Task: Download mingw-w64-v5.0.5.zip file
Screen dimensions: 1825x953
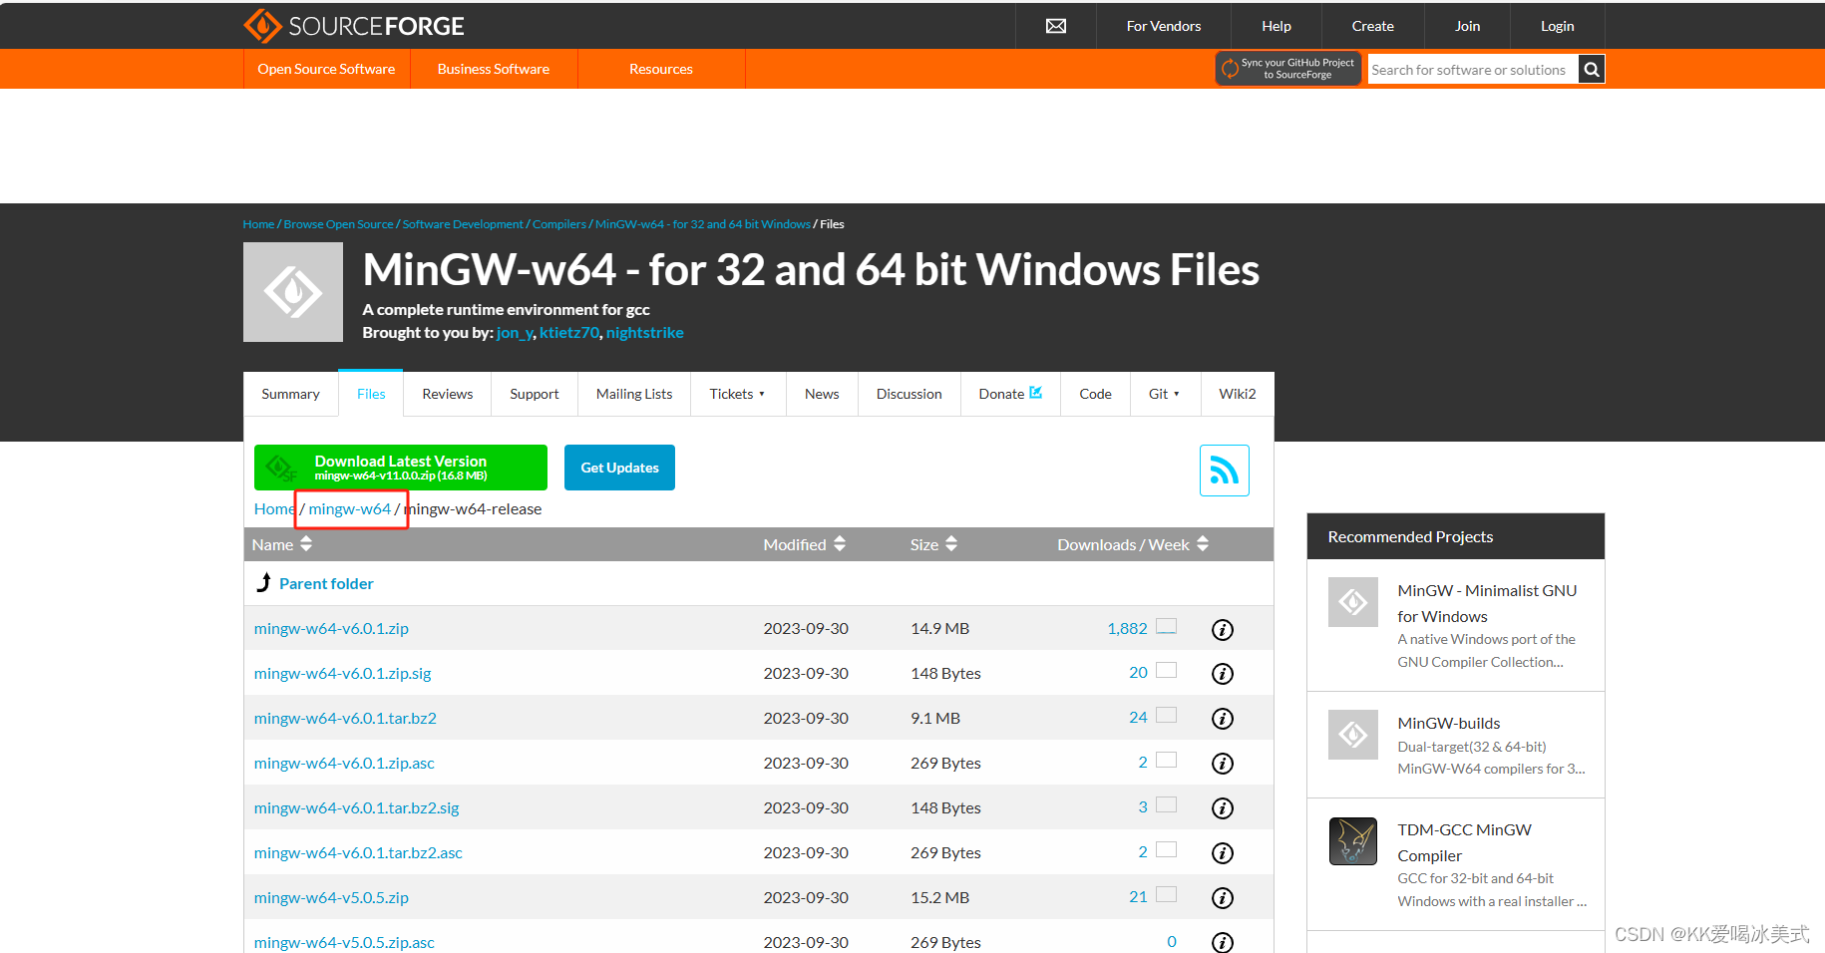Action: [331, 898]
